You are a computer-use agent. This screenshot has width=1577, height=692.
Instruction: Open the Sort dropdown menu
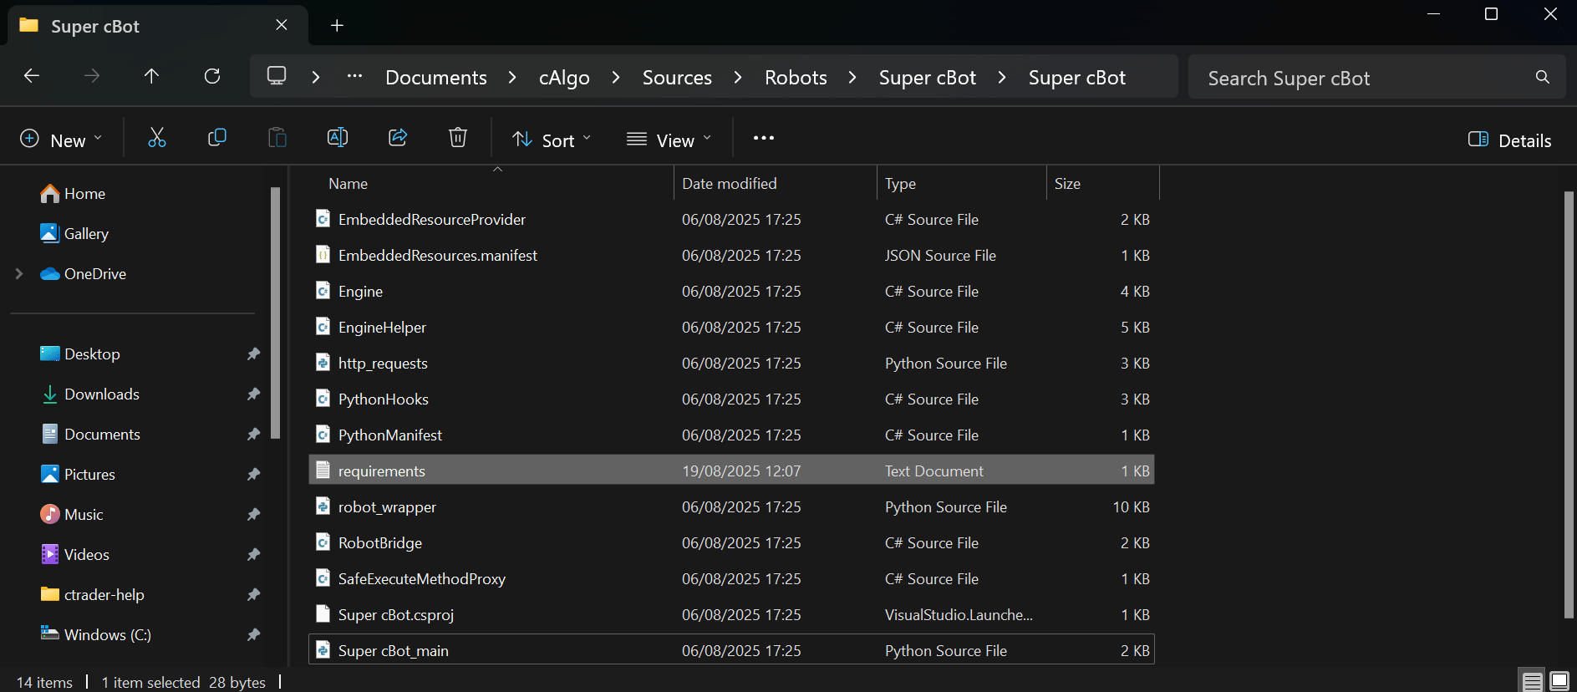coord(552,140)
